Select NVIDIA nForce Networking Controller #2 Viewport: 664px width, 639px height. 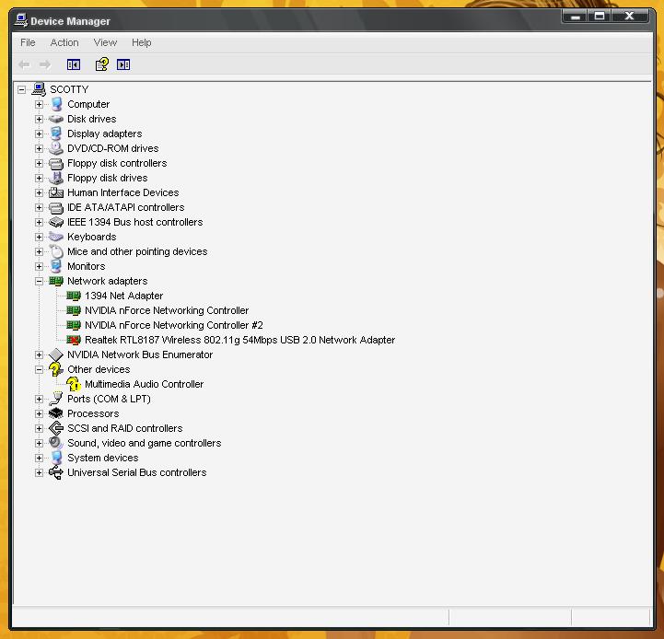174,325
